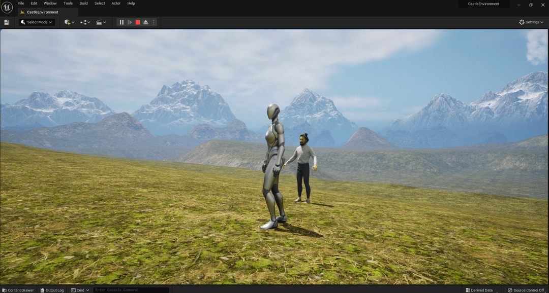This screenshot has height=293, width=549.
Task: Open the Build menu
Action: pyautogui.click(x=84, y=3)
